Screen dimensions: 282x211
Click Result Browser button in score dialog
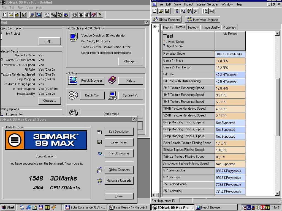(119, 153)
